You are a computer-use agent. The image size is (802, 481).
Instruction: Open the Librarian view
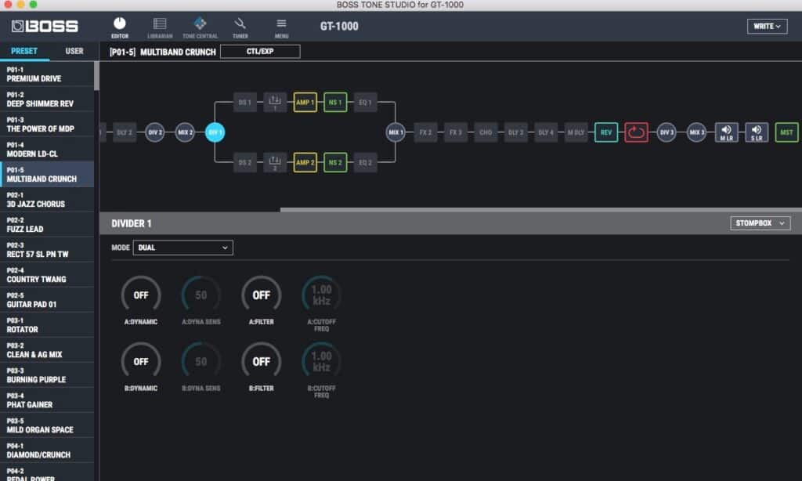tap(160, 27)
